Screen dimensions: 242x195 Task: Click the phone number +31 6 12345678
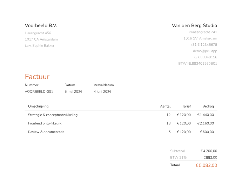pos(204,45)
